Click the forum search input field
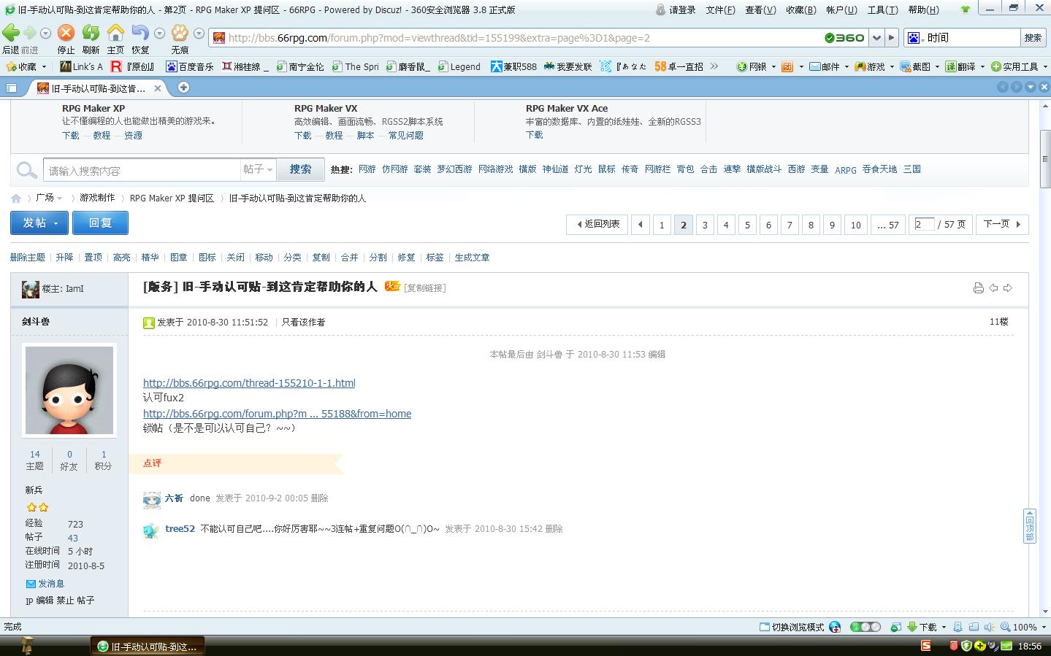1051x656 pixels. [x=142, y=170]
